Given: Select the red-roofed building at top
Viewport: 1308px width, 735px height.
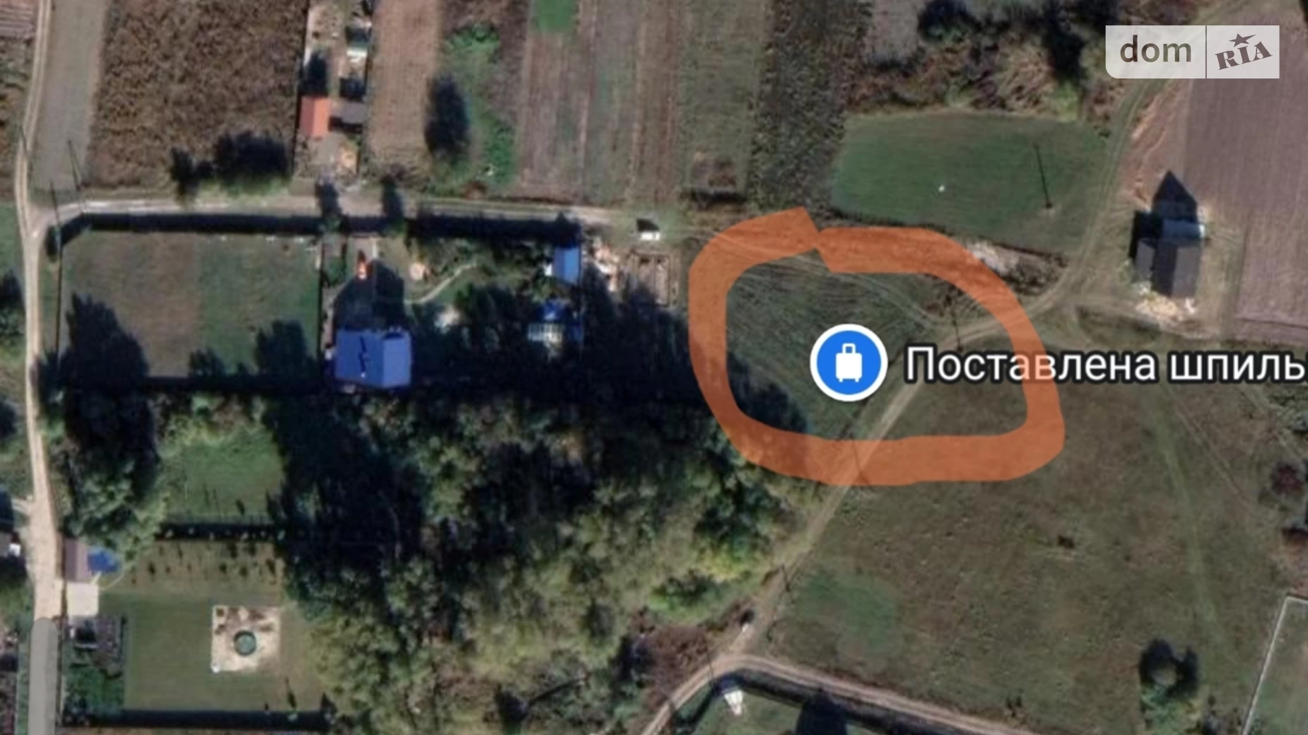Looking at the screenshot, I should pos(313,117).
